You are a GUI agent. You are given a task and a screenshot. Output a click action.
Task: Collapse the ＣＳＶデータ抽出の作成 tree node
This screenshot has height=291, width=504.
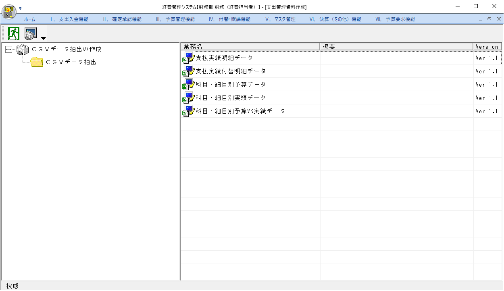[x=8, y=49]
